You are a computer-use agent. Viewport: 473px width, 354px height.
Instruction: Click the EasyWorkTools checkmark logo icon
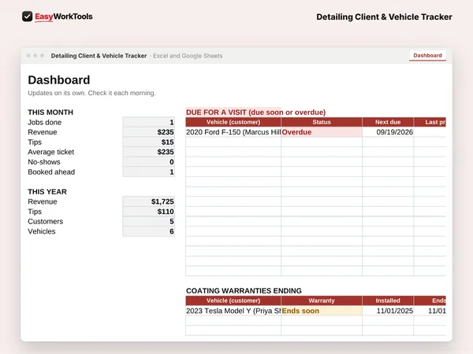click(27, 17)
